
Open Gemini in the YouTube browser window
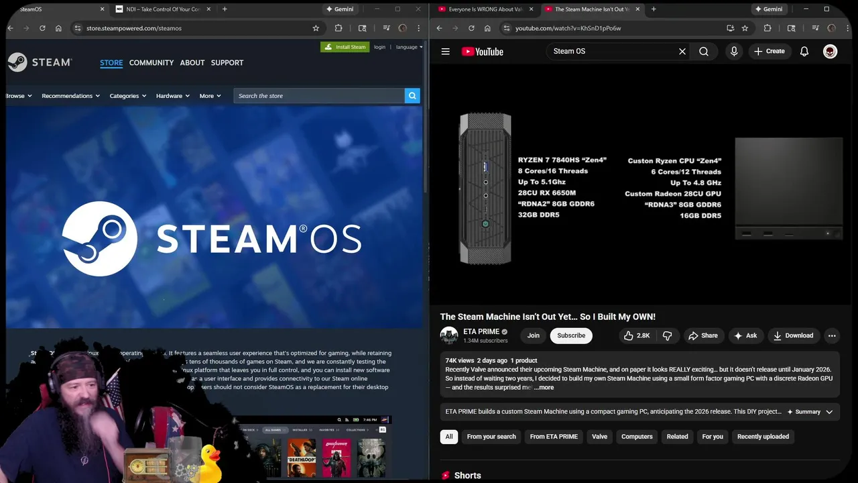coord(768,9)
